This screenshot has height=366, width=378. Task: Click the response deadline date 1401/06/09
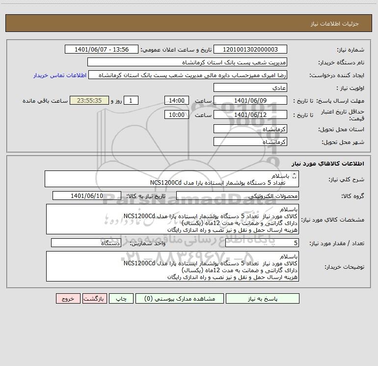pos(250,100)
